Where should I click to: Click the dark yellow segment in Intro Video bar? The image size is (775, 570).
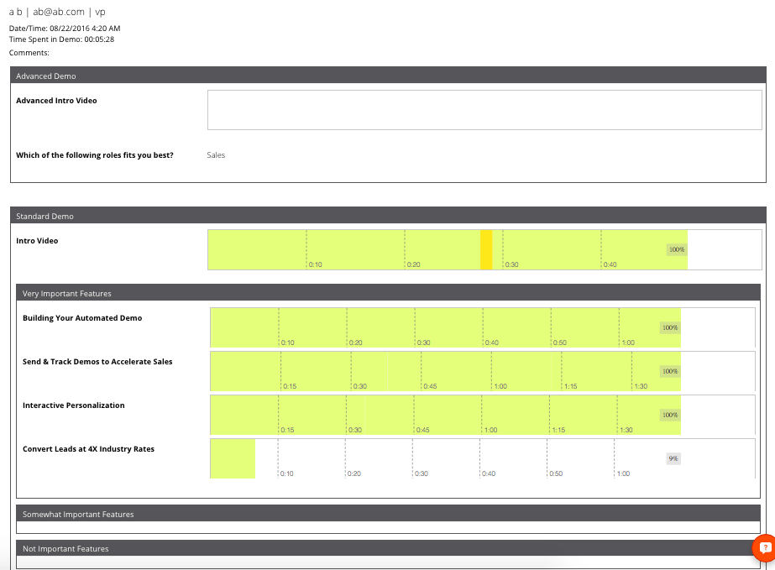(x=486, y=249)
